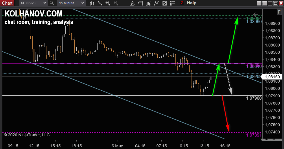Image resolution: width=284 pixels, height=149 pixels.
Task: Click the blue 1,08203 level label
Action: [254, 77]
